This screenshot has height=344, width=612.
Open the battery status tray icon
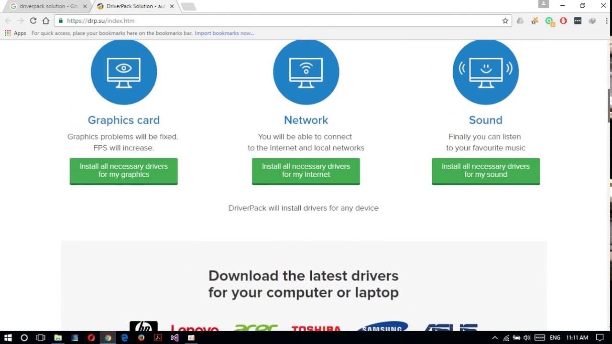[517, 338]
